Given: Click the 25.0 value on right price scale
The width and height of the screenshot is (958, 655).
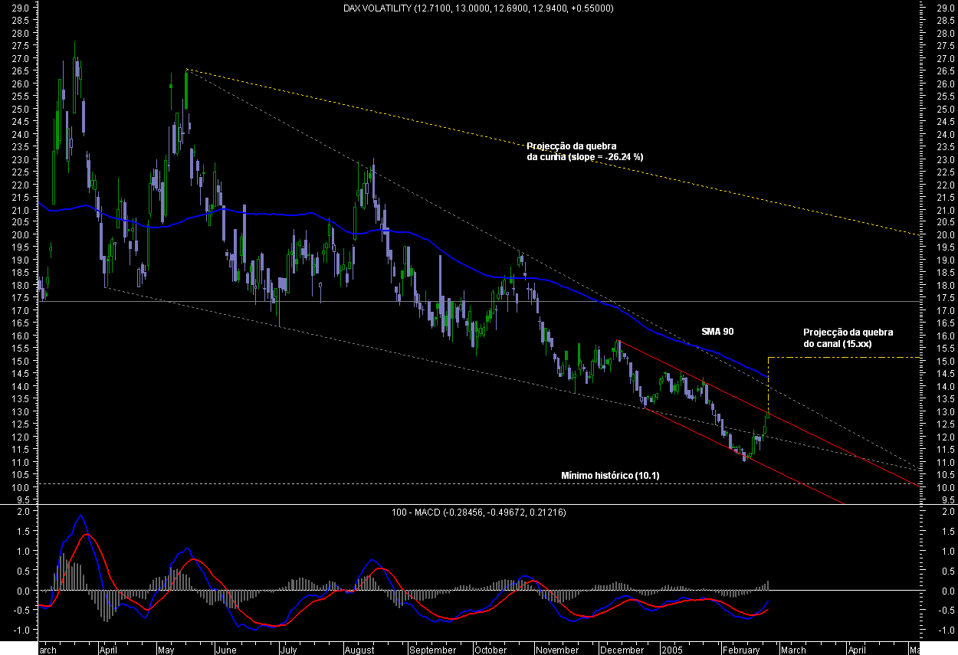Looking at the screenshot, I should pos(944,109).
